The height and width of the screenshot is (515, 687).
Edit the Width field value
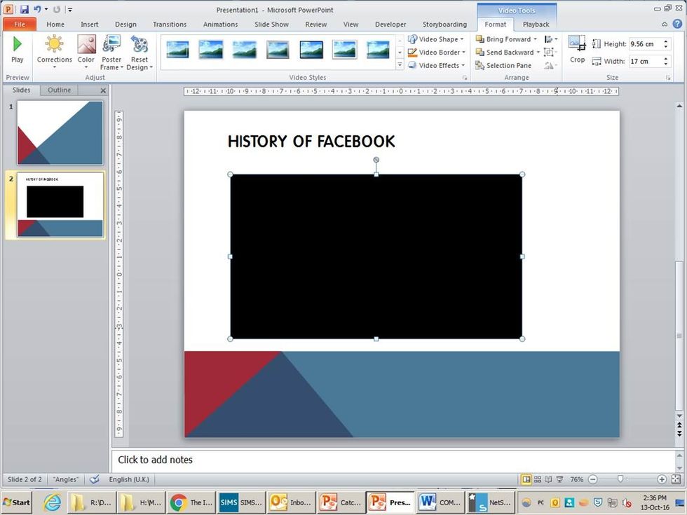(646, 62)
